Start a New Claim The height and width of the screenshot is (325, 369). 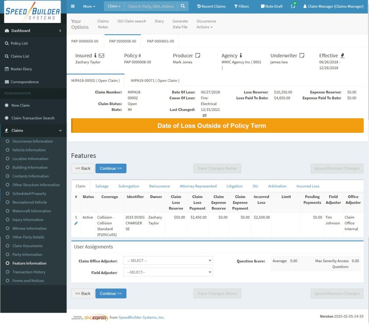click(x=20, y=105)
